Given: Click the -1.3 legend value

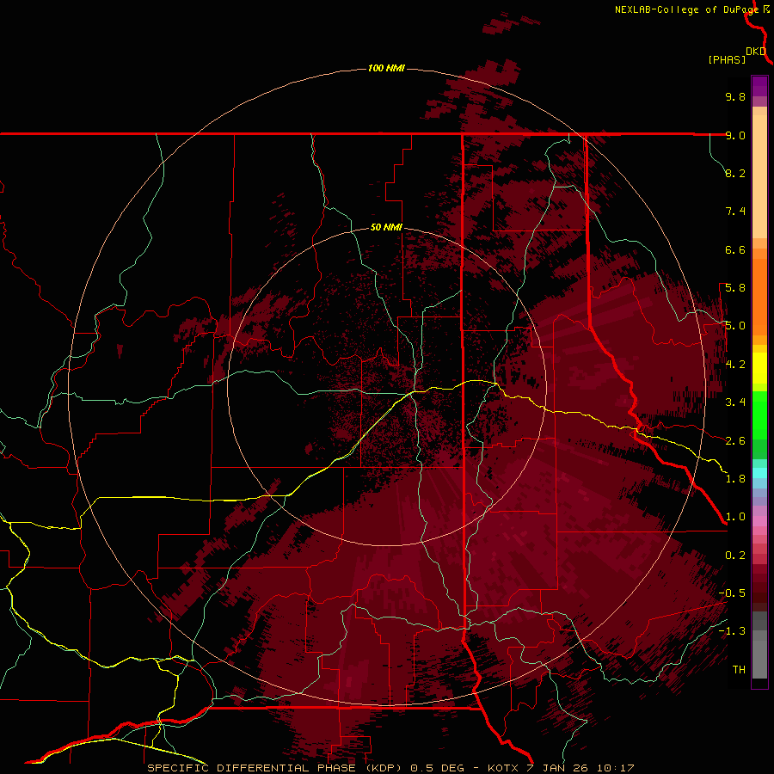Looking at the screenshot, I should click(x=732, y=631).
